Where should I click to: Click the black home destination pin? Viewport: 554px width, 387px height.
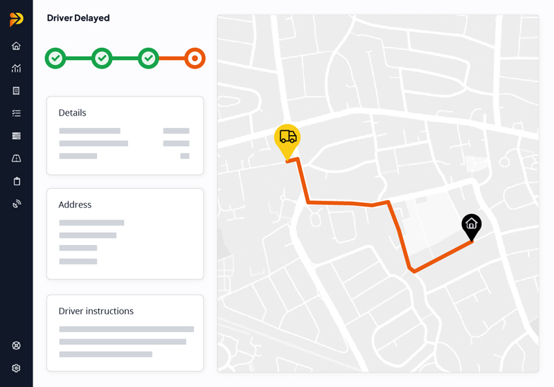(x=472, y=224)
